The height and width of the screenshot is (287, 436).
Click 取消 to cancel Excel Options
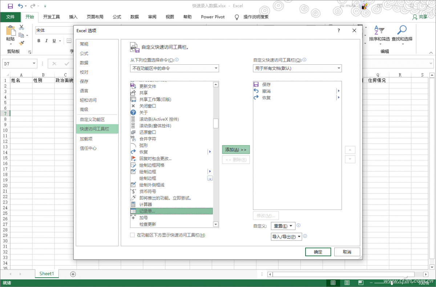click(347, 252)
